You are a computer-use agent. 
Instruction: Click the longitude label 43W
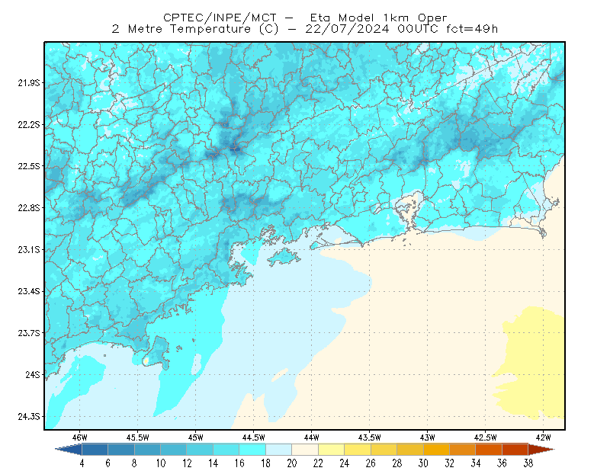coord(428,437)
